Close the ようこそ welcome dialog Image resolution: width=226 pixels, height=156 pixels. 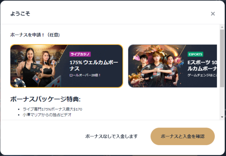[x=213, y=14]
